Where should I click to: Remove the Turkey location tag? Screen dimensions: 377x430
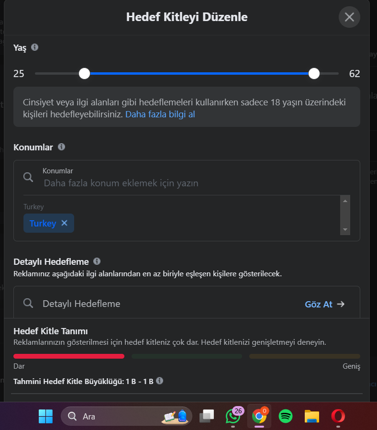tap(65, 223)
